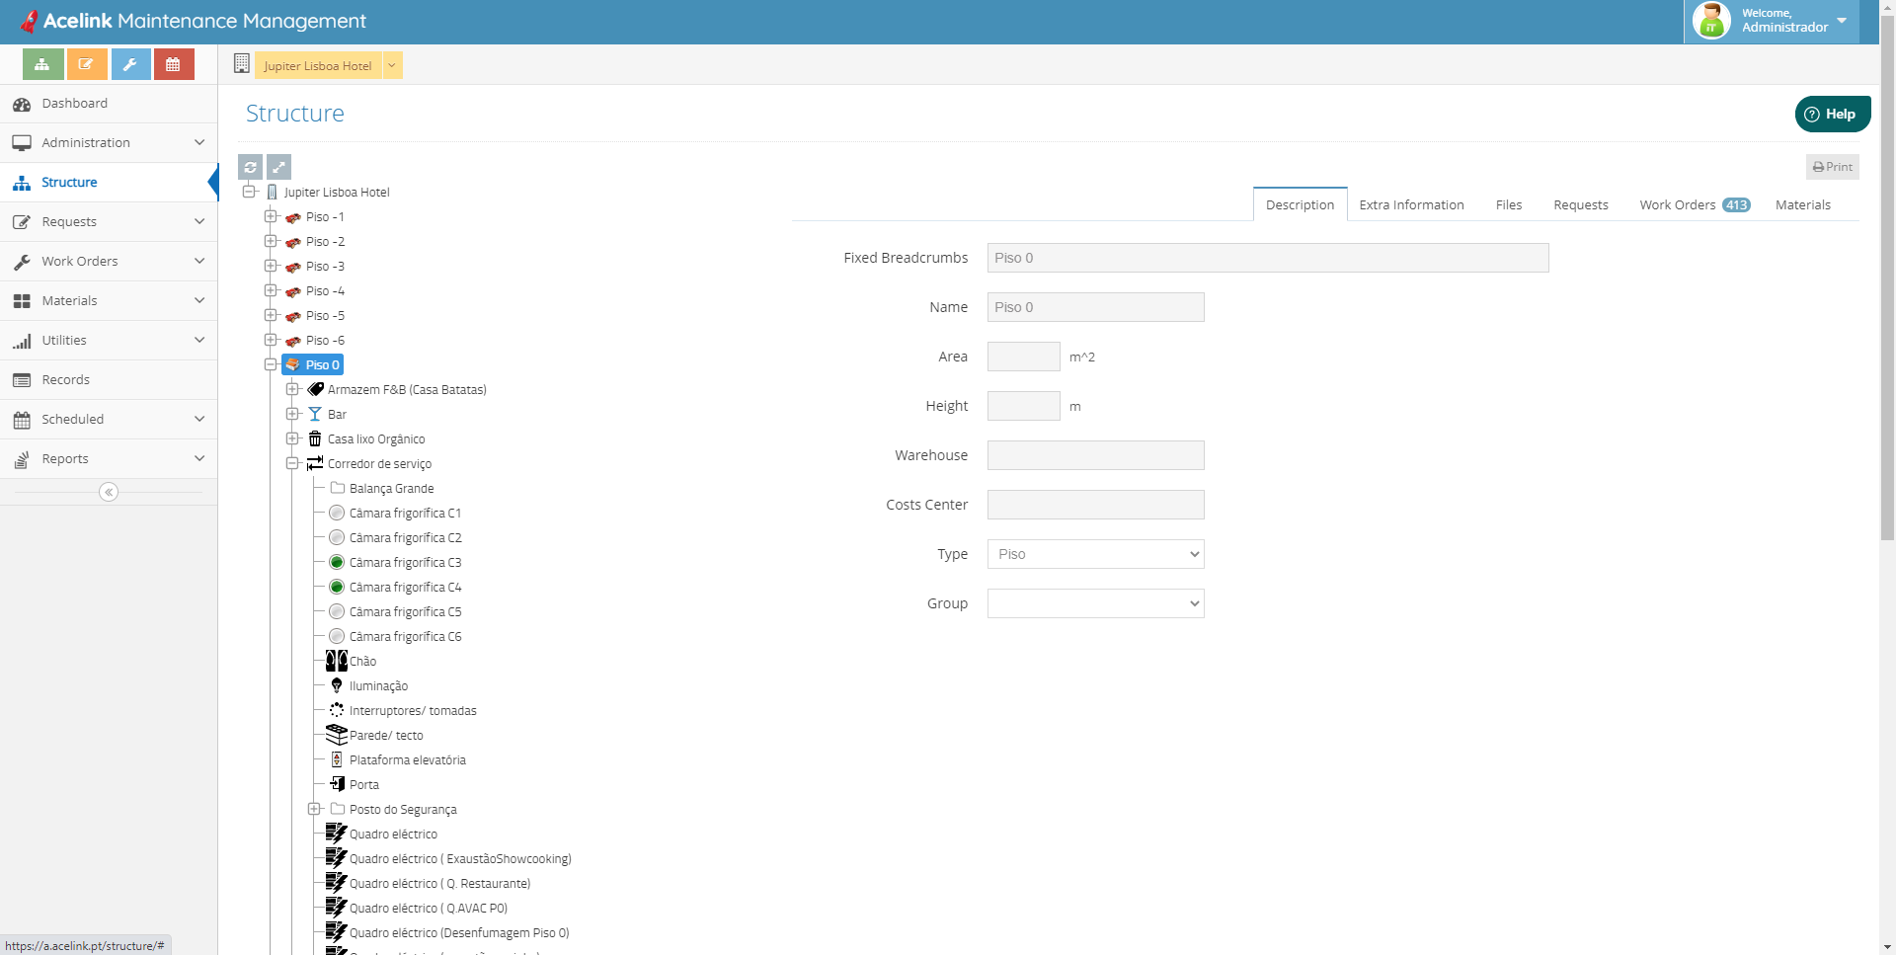
Task: Click the building icon beside Jupiter Lisboa Hotel
Action: [274, 192]
